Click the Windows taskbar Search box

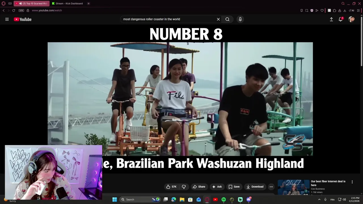(x=140, y=199)
